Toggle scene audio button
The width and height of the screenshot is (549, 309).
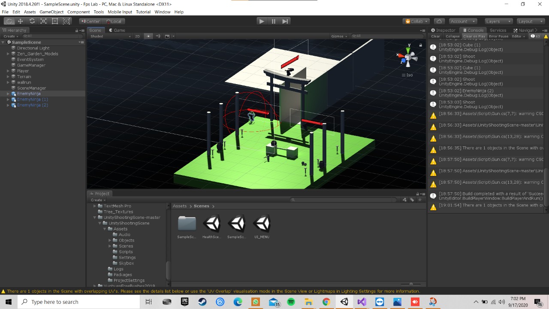(157, 36)
